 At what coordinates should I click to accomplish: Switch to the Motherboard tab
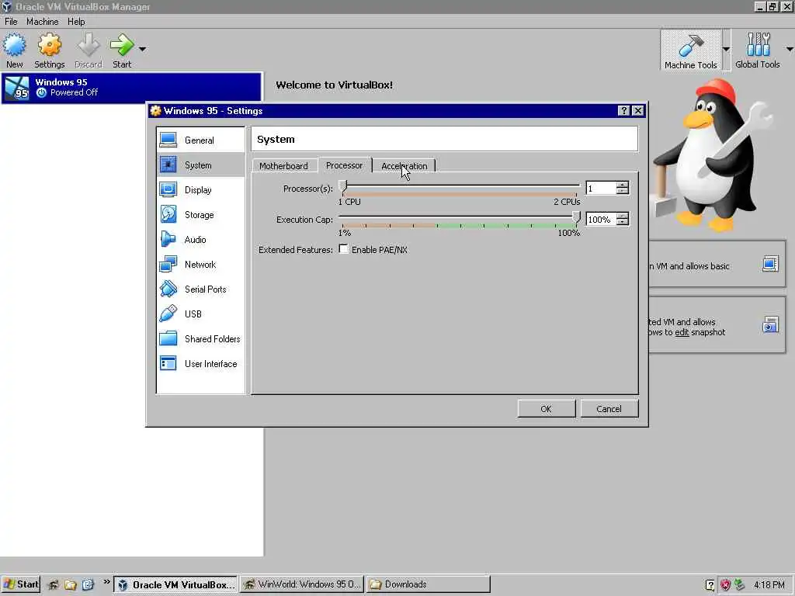tap(283, 166)
